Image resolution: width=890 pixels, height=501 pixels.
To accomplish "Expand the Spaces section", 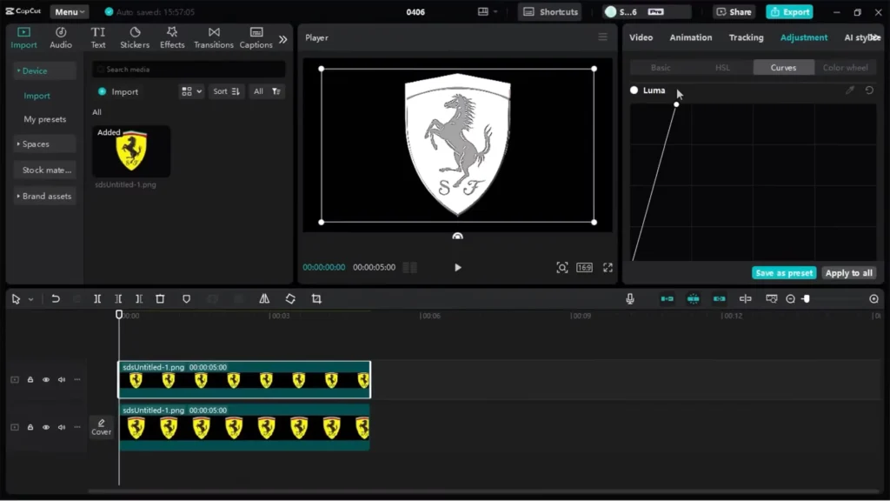I will point(44,144).
